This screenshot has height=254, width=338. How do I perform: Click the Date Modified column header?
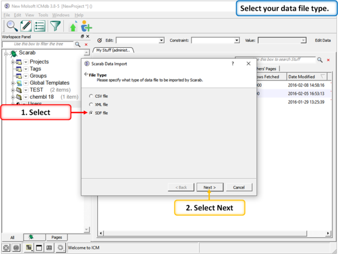tap(302, 77)
